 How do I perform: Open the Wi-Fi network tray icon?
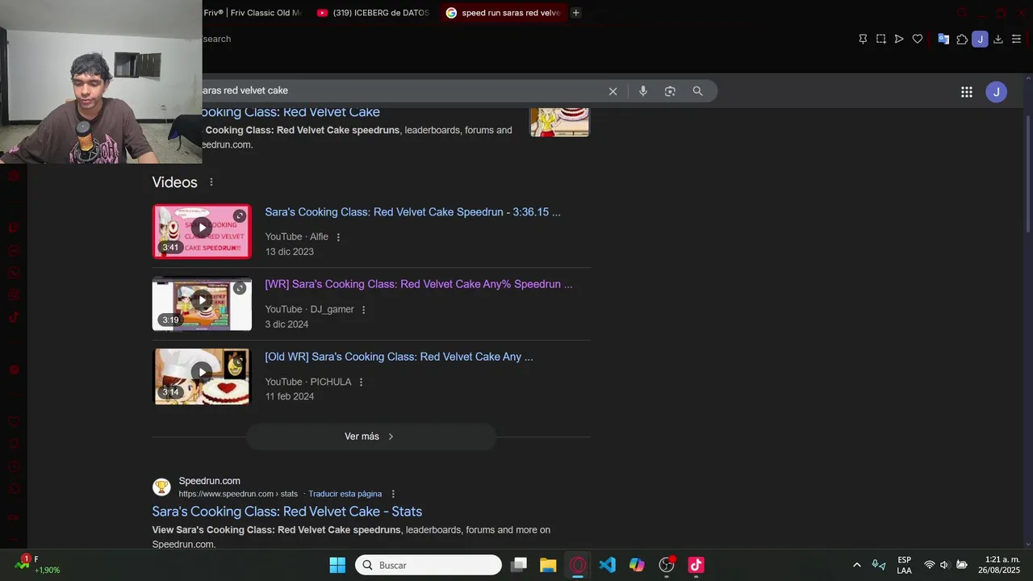[929, 565]
